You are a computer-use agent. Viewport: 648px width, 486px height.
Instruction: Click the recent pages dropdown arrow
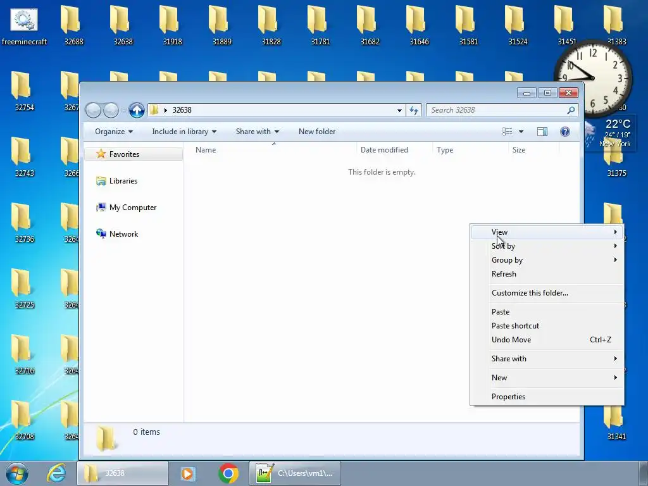pyautogui.click(x=123, y=111)
